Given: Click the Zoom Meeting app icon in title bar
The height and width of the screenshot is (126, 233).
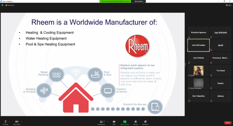Looking at the screenshot, I should point(1,1).
